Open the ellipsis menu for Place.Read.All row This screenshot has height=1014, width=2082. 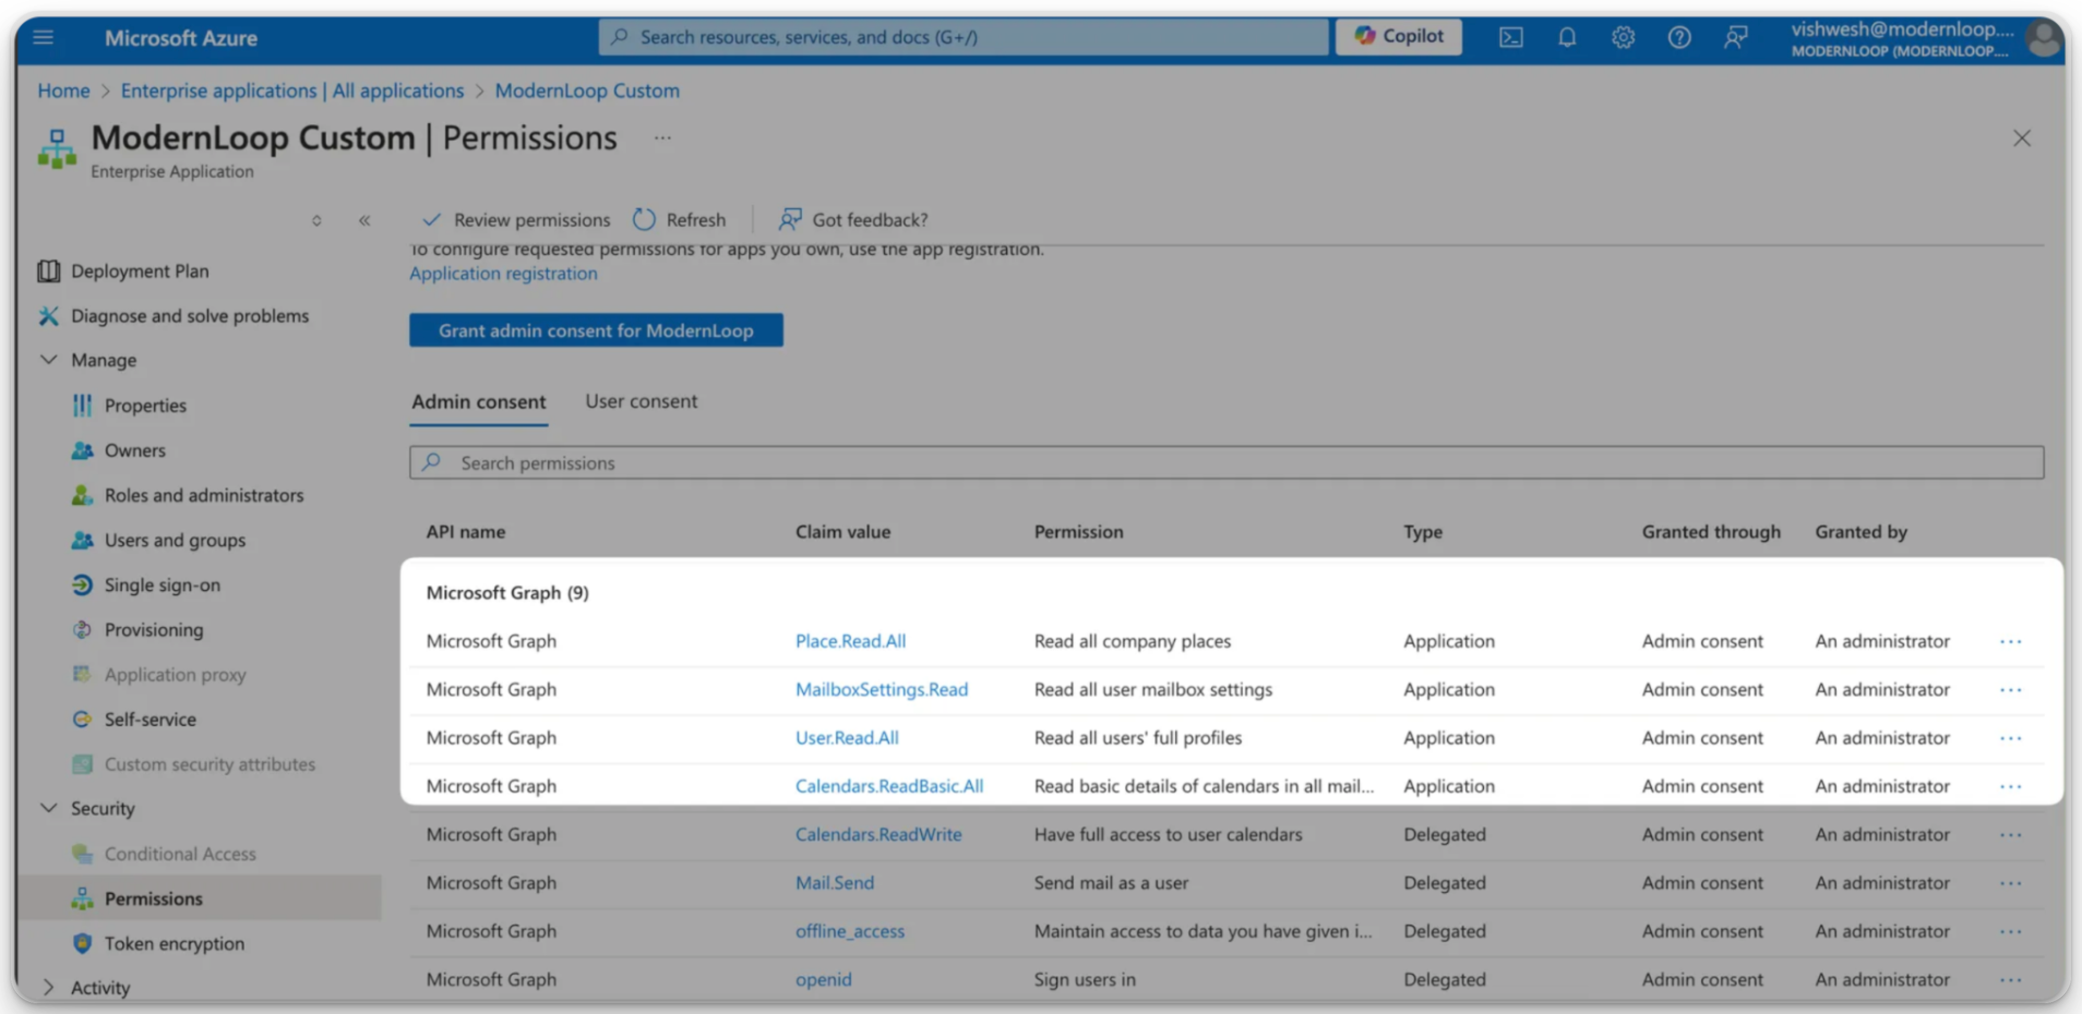click(2011, 642)
